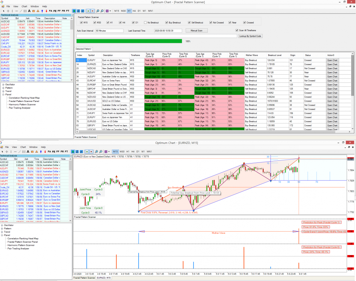Disable Scan All Timeframe option
The width and height of the screenshot is (356, 281).
[x=236, y=30]
